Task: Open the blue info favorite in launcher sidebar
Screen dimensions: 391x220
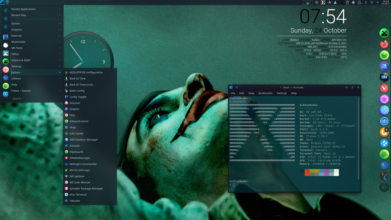Action: [5, 94]
